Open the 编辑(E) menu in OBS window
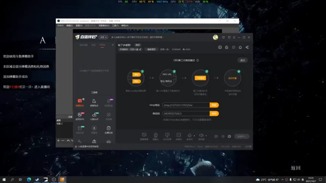The height and width of the screenshot is (183, 326). pyautogui.click(x=69, y=26)
